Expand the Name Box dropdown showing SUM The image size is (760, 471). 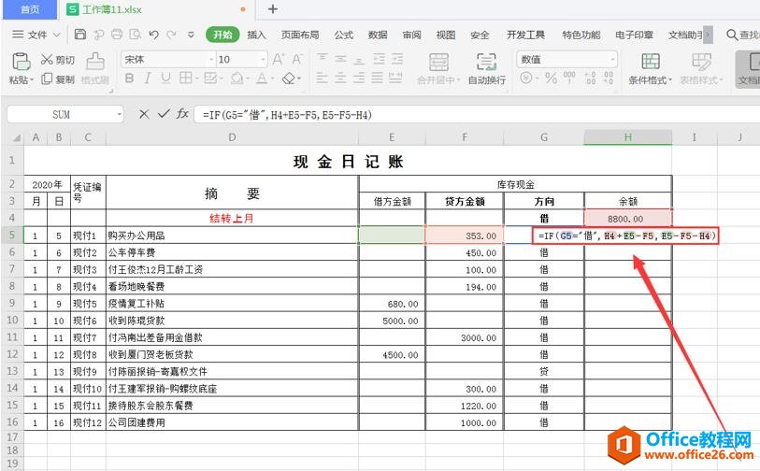[120, 115]
